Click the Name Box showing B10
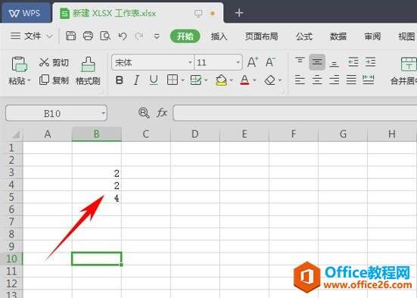The image size is (417, 298). coord(52,114)
